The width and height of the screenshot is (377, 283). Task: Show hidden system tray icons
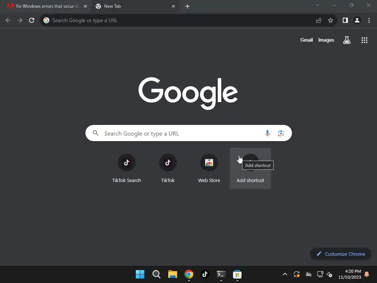coord(285,274)
